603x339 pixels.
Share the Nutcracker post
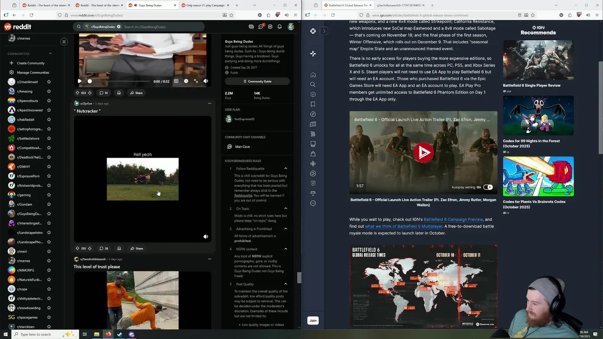(x=137, y=249)
